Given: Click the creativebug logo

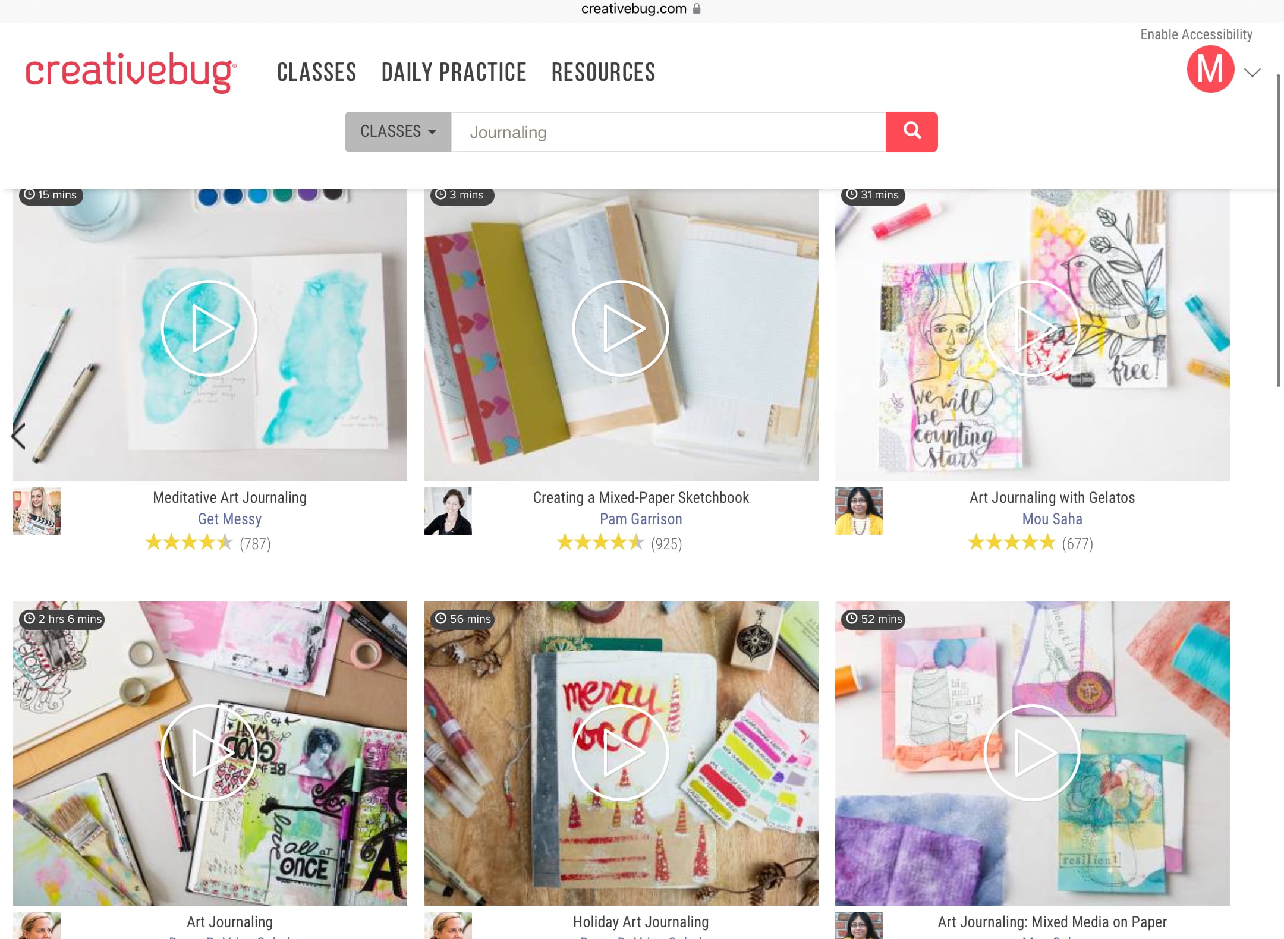Looking at the screenshot, I should point(131,72).
